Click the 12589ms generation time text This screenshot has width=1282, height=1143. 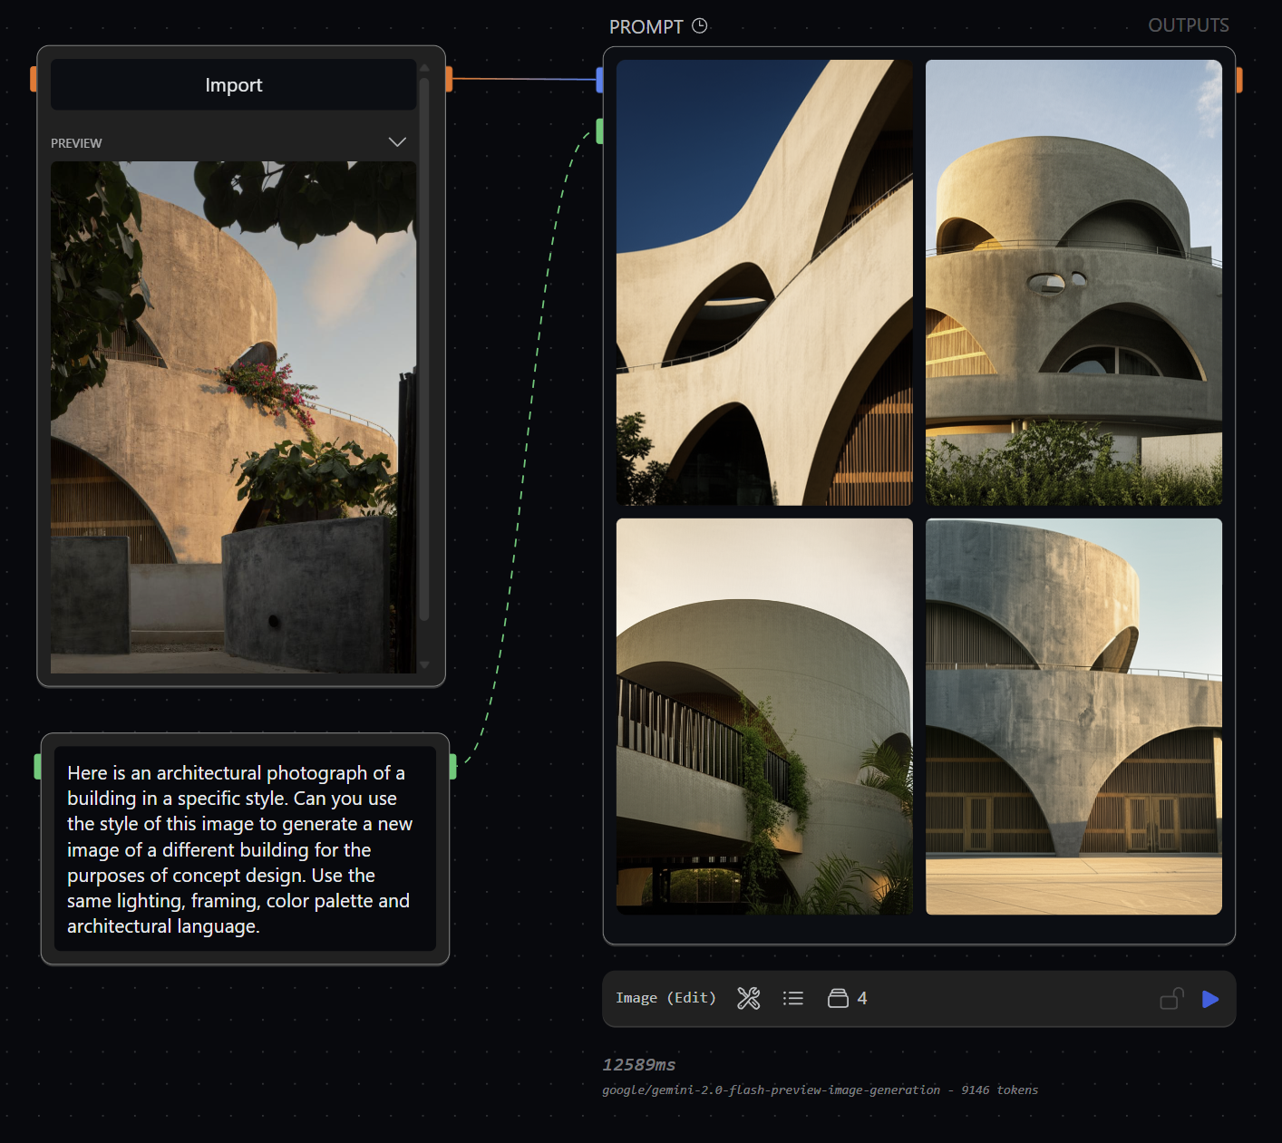pyautogui.click(x=638, y=1065)
